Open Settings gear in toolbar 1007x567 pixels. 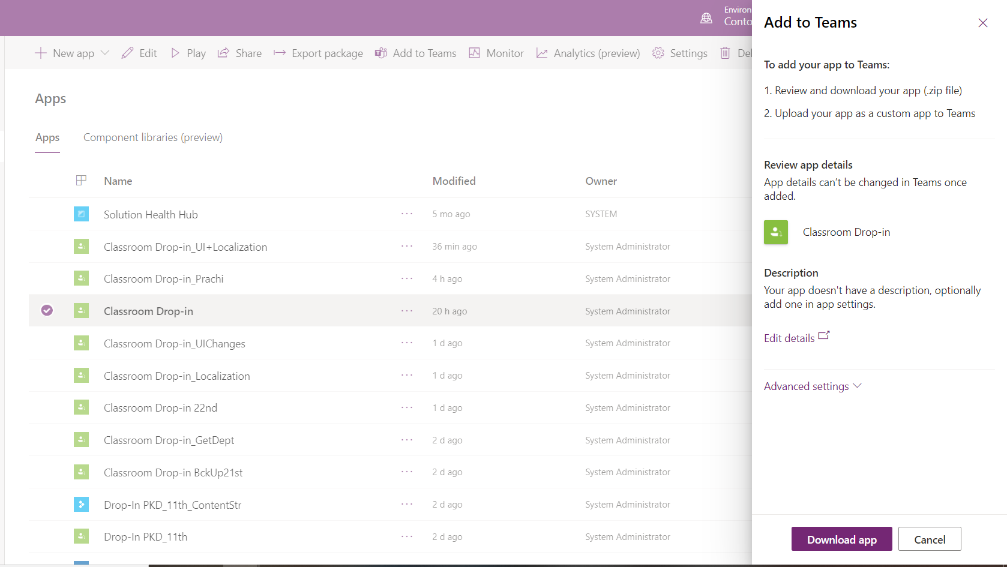point(680,53)
